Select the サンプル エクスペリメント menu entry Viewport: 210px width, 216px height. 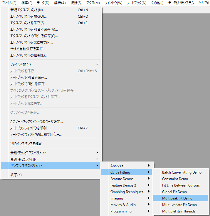click(x=51, y=166)
